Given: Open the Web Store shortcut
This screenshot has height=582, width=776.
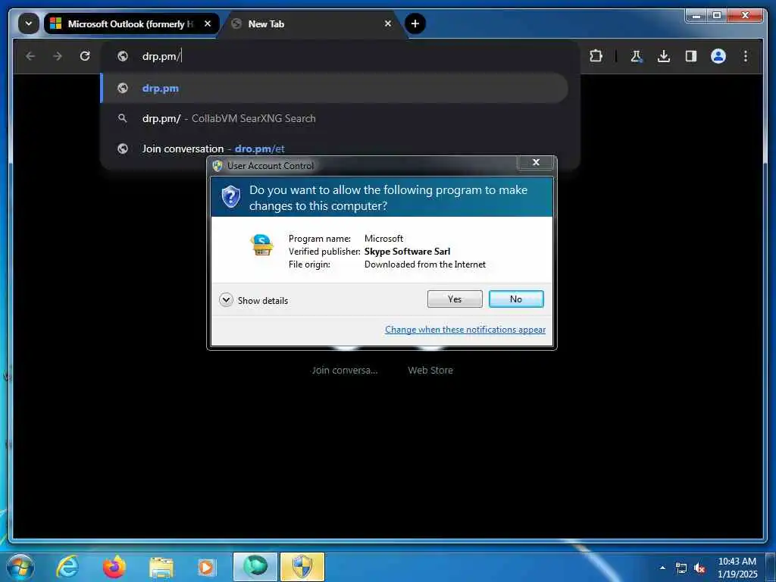Looking at the screenshot, I should click(430, 370).
